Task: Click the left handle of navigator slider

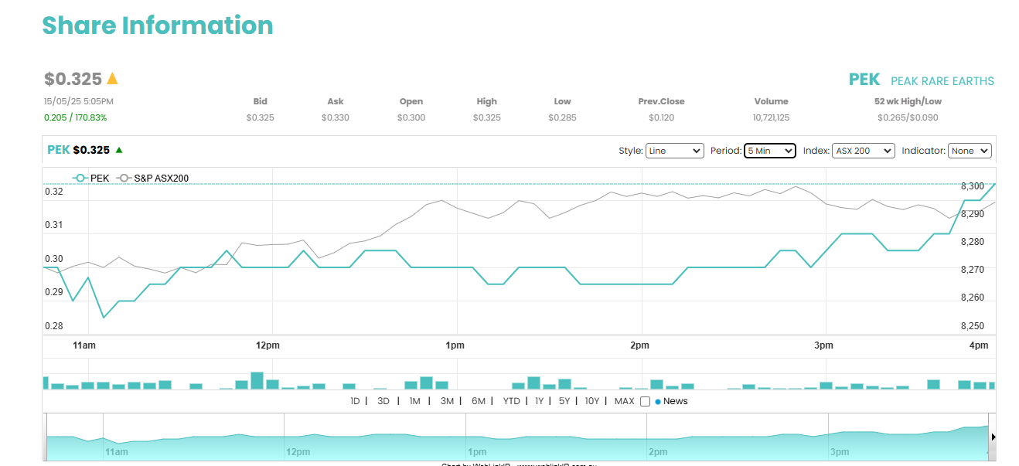Action: click(46, 437)
